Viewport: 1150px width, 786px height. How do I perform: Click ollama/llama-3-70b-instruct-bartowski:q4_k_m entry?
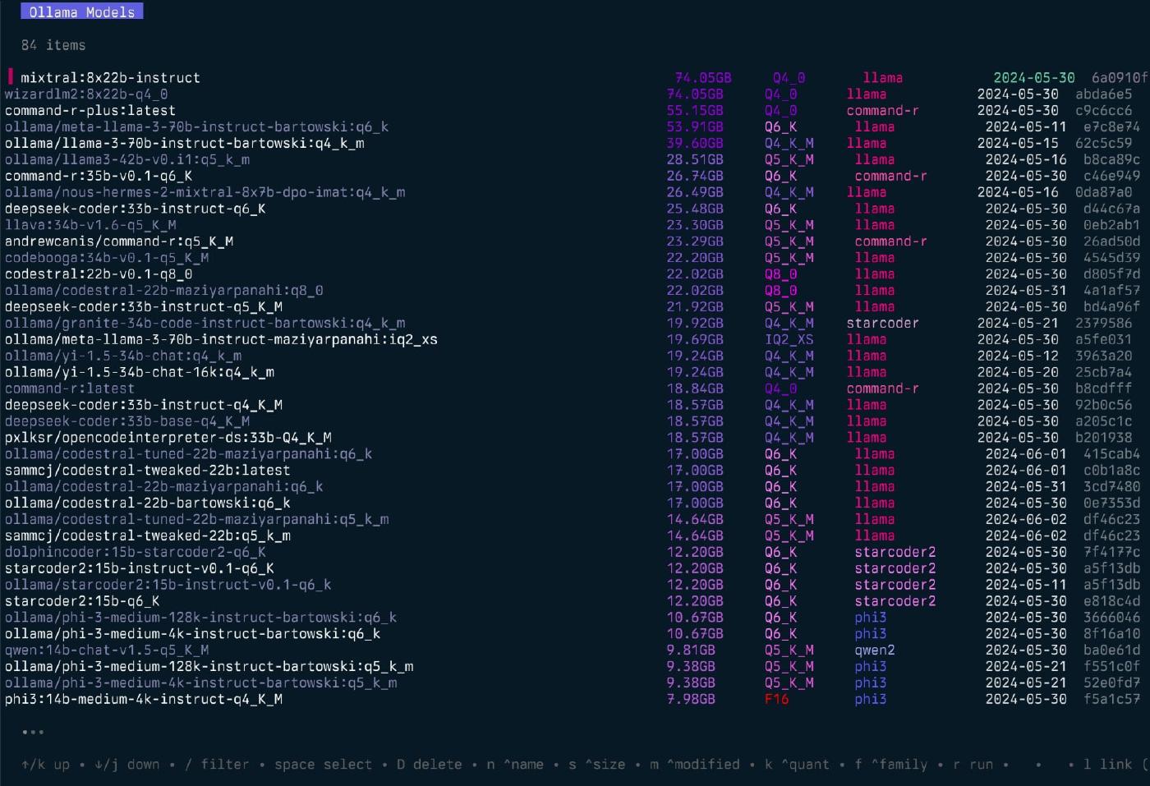coord(185,144)
